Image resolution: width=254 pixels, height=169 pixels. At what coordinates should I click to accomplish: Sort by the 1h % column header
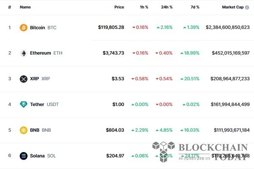click(144, 7)
